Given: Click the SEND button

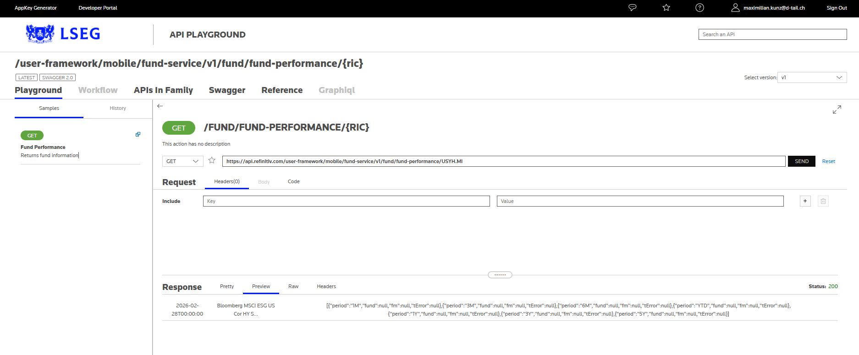Looking at the screenshot, I should (x=802, y=161).
